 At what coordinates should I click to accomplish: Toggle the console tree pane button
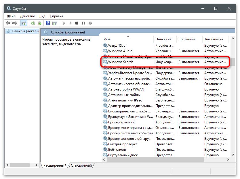[24, 23]
